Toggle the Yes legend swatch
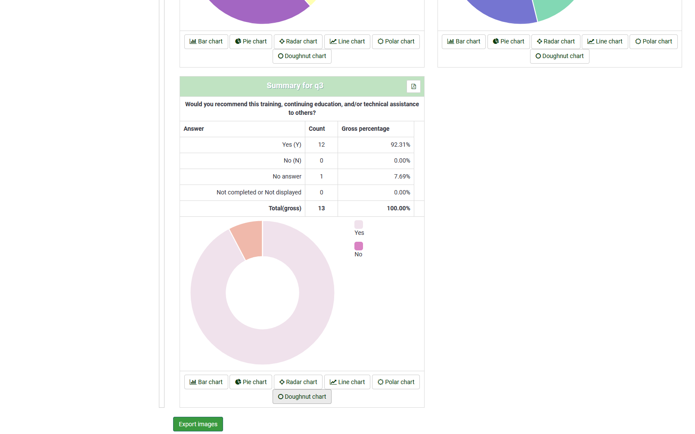 coord(359,225)
